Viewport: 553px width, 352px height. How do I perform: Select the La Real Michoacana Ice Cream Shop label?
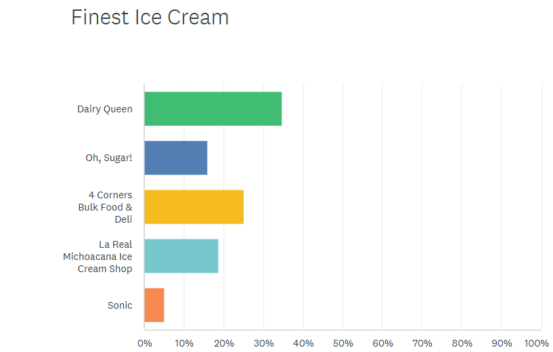pyautogui.click(x=98, y=256)
